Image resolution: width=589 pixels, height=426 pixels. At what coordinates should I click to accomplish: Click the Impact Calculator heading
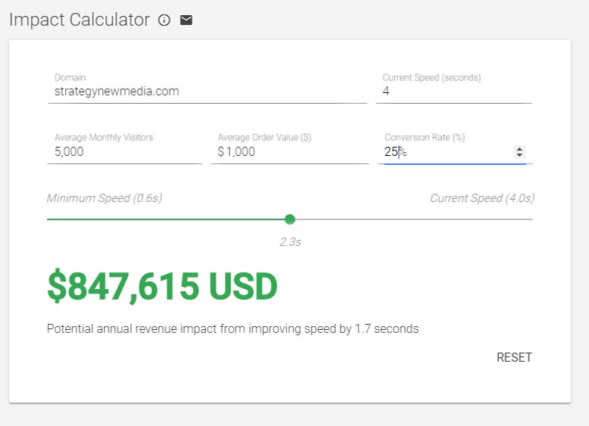pos(79,20)
